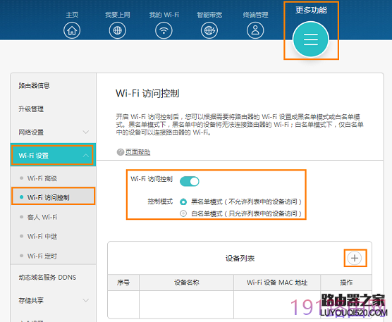
Task: Click the 设备名称 column header
Action: point(187,283)
